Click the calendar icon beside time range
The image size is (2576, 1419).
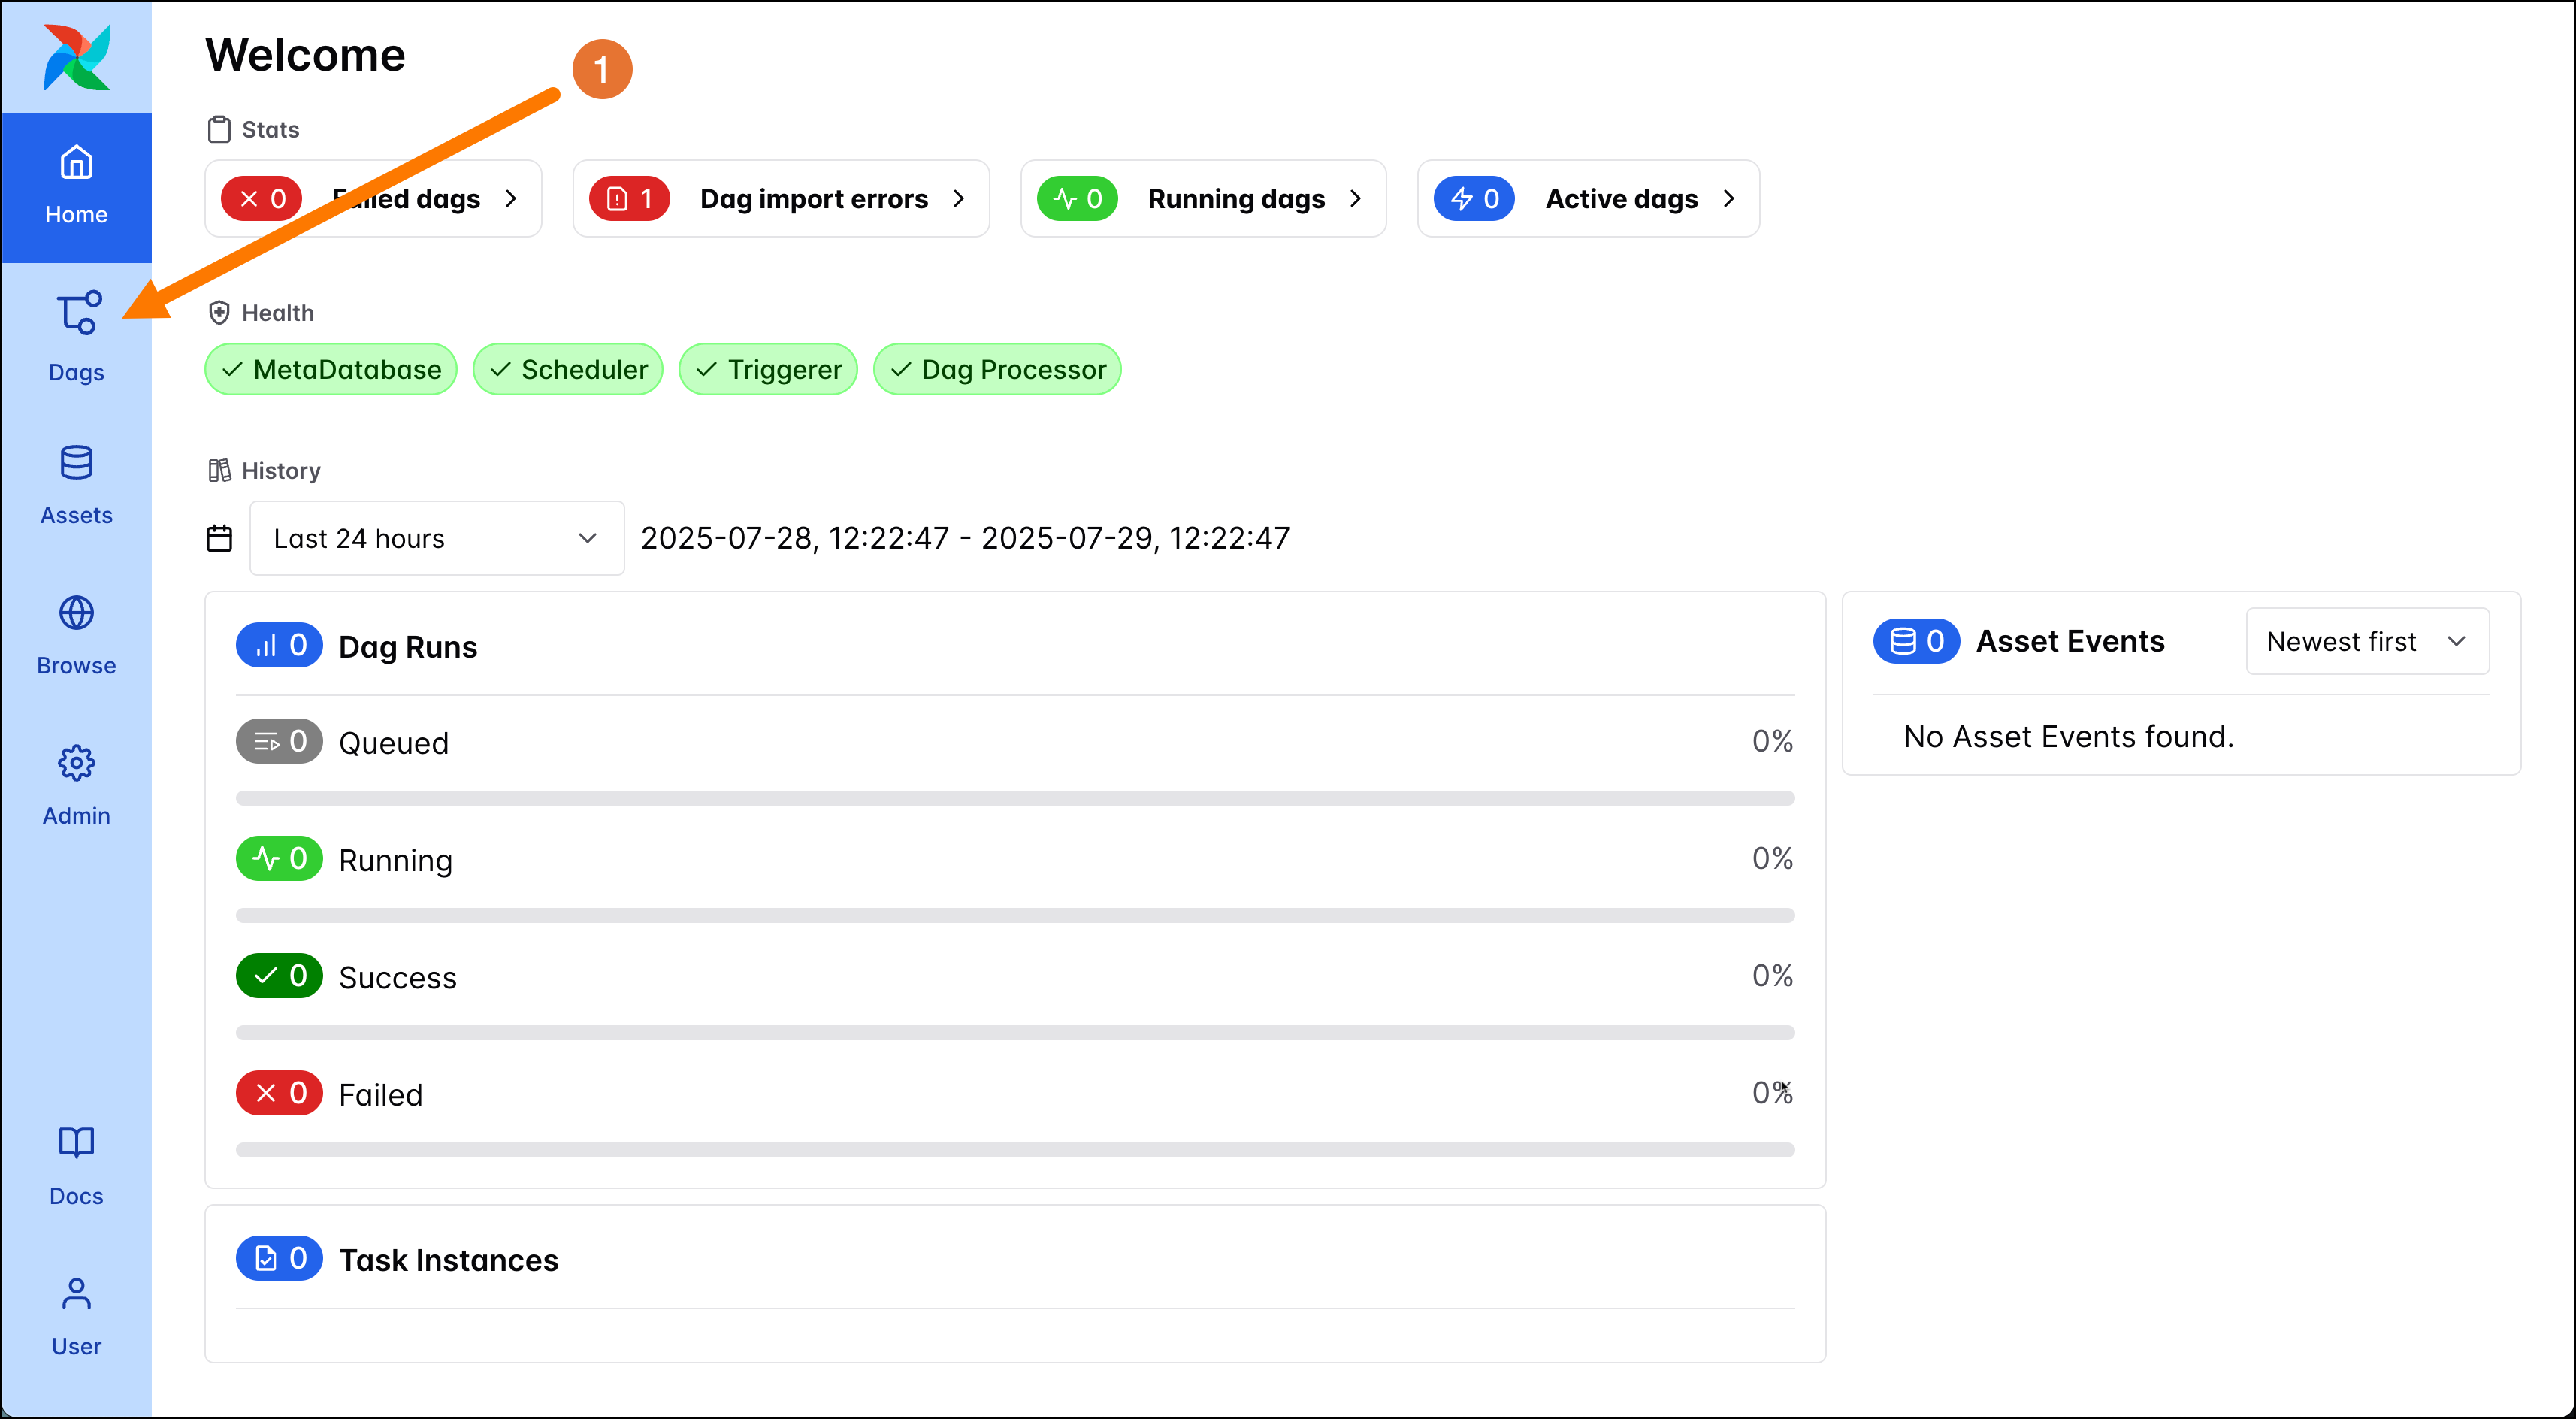pyautogui.click(x=219, y=538)
